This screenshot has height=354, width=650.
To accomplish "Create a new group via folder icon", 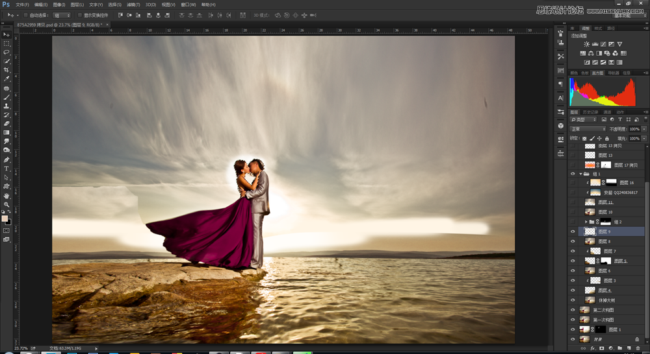I will point(619,349).
